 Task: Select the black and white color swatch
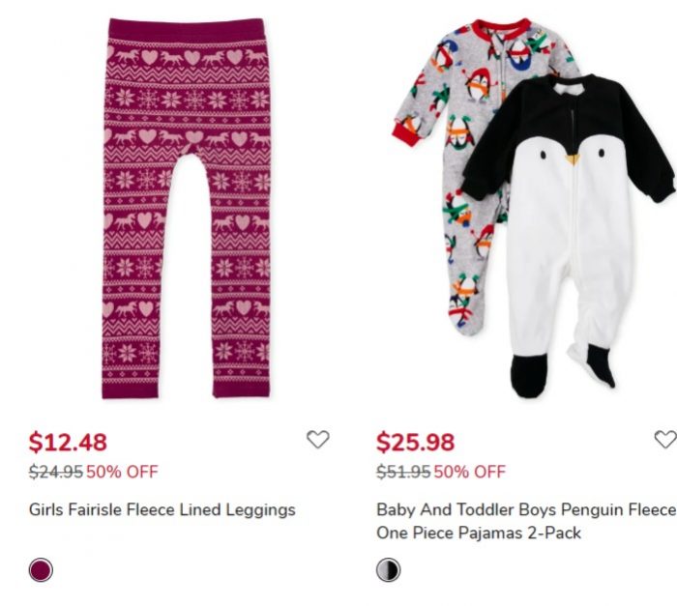pos(388,570)
